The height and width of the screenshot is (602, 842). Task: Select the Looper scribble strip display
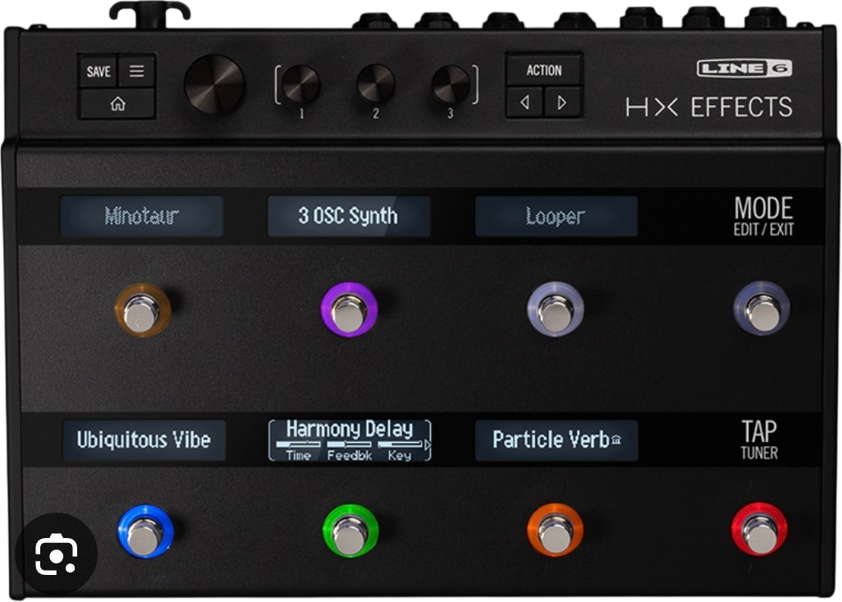coord(556,217)
